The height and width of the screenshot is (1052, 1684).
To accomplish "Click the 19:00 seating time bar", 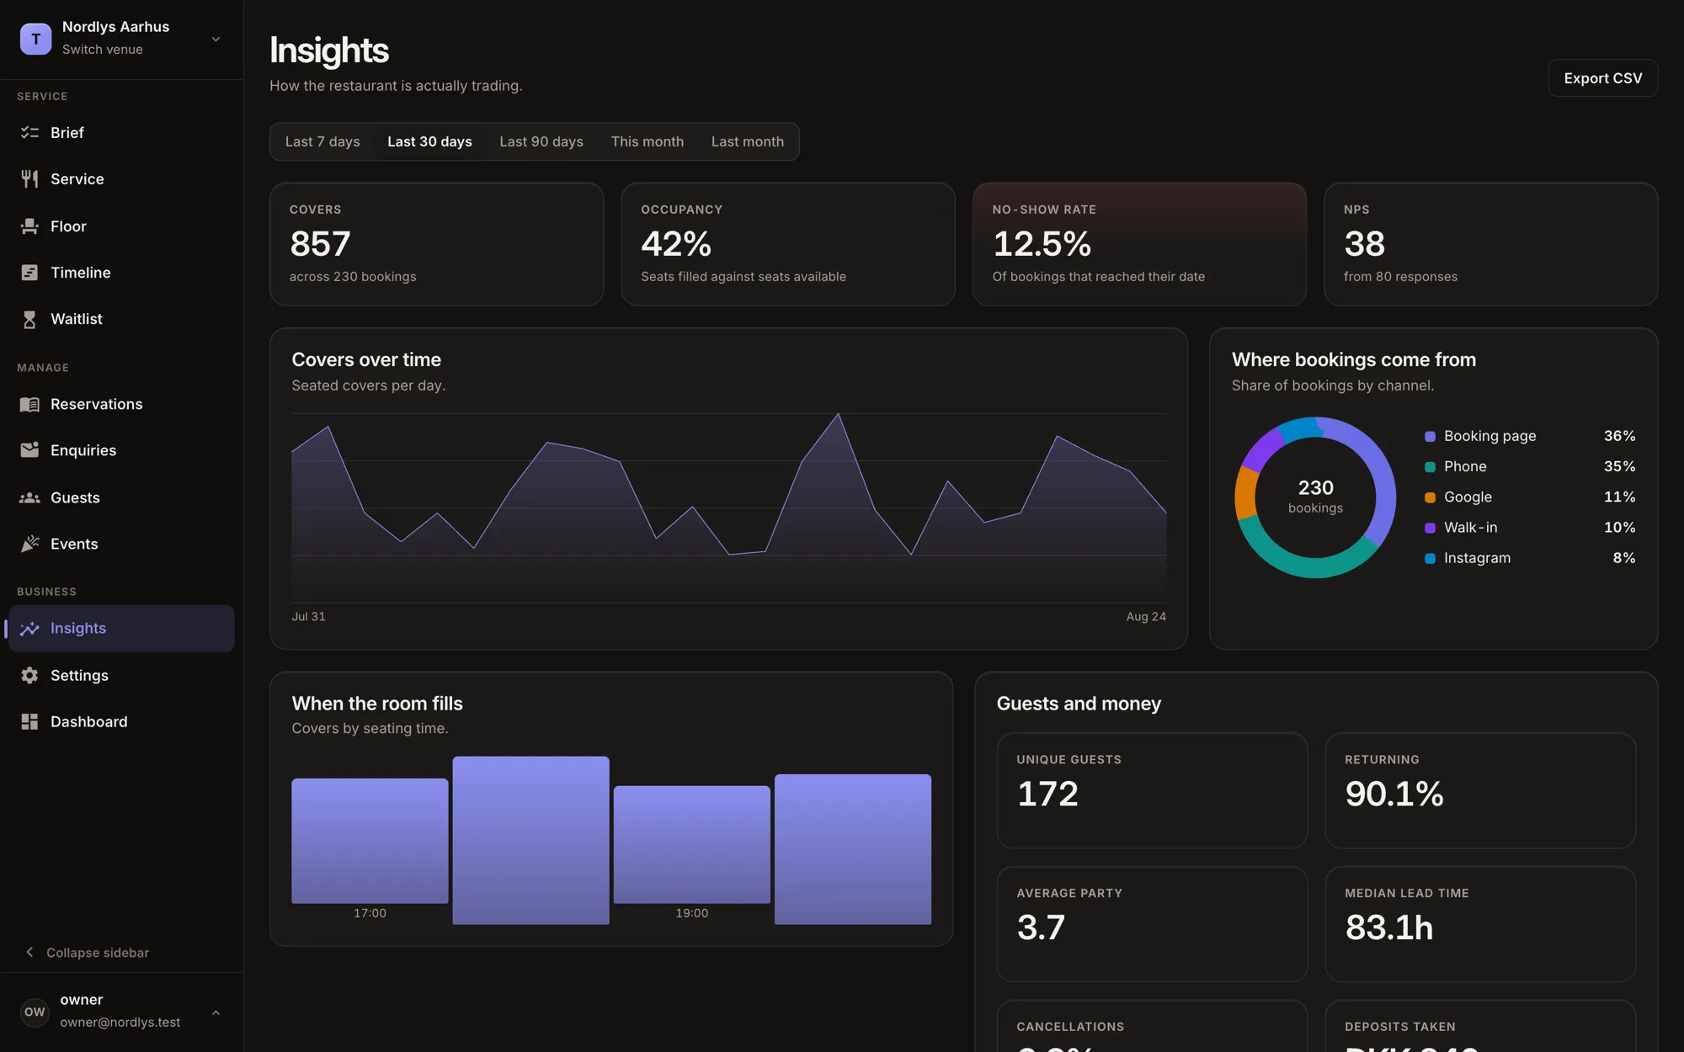I will click(691, 844).
